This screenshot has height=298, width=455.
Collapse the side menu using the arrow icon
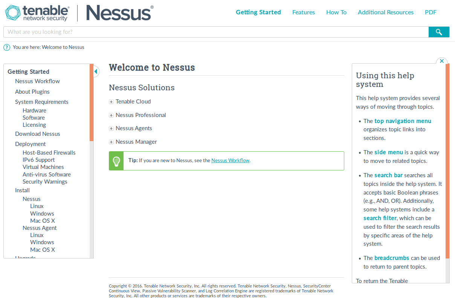click(96, 71)
